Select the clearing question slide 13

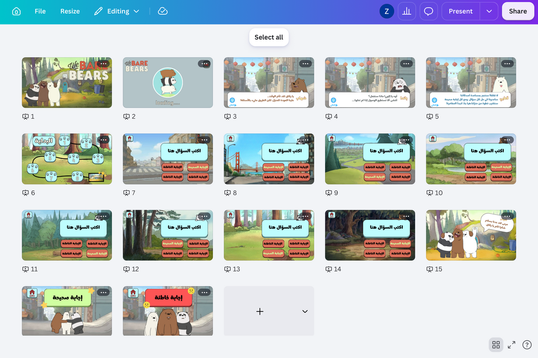point(269,235)
